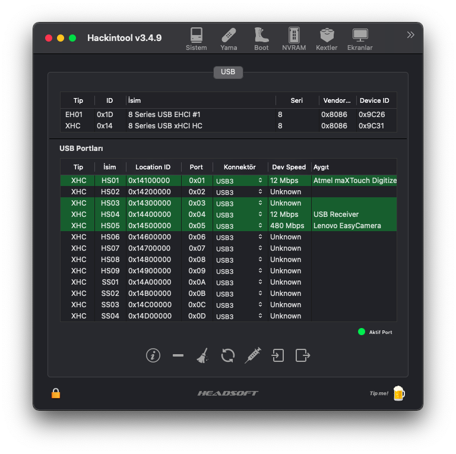Viewport: 456px width, 454px height.
Task: Expand the toolbar overflow chevron
Action: pyautogui.click(x=410, y=35)
